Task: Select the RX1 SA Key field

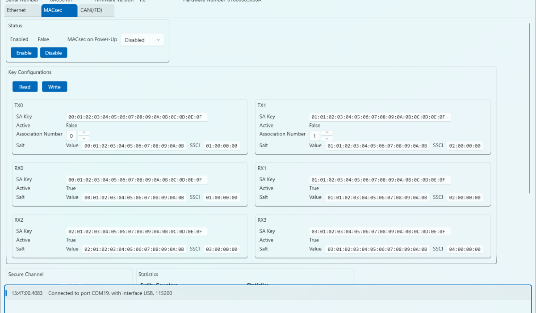Action: click(380, 180)
